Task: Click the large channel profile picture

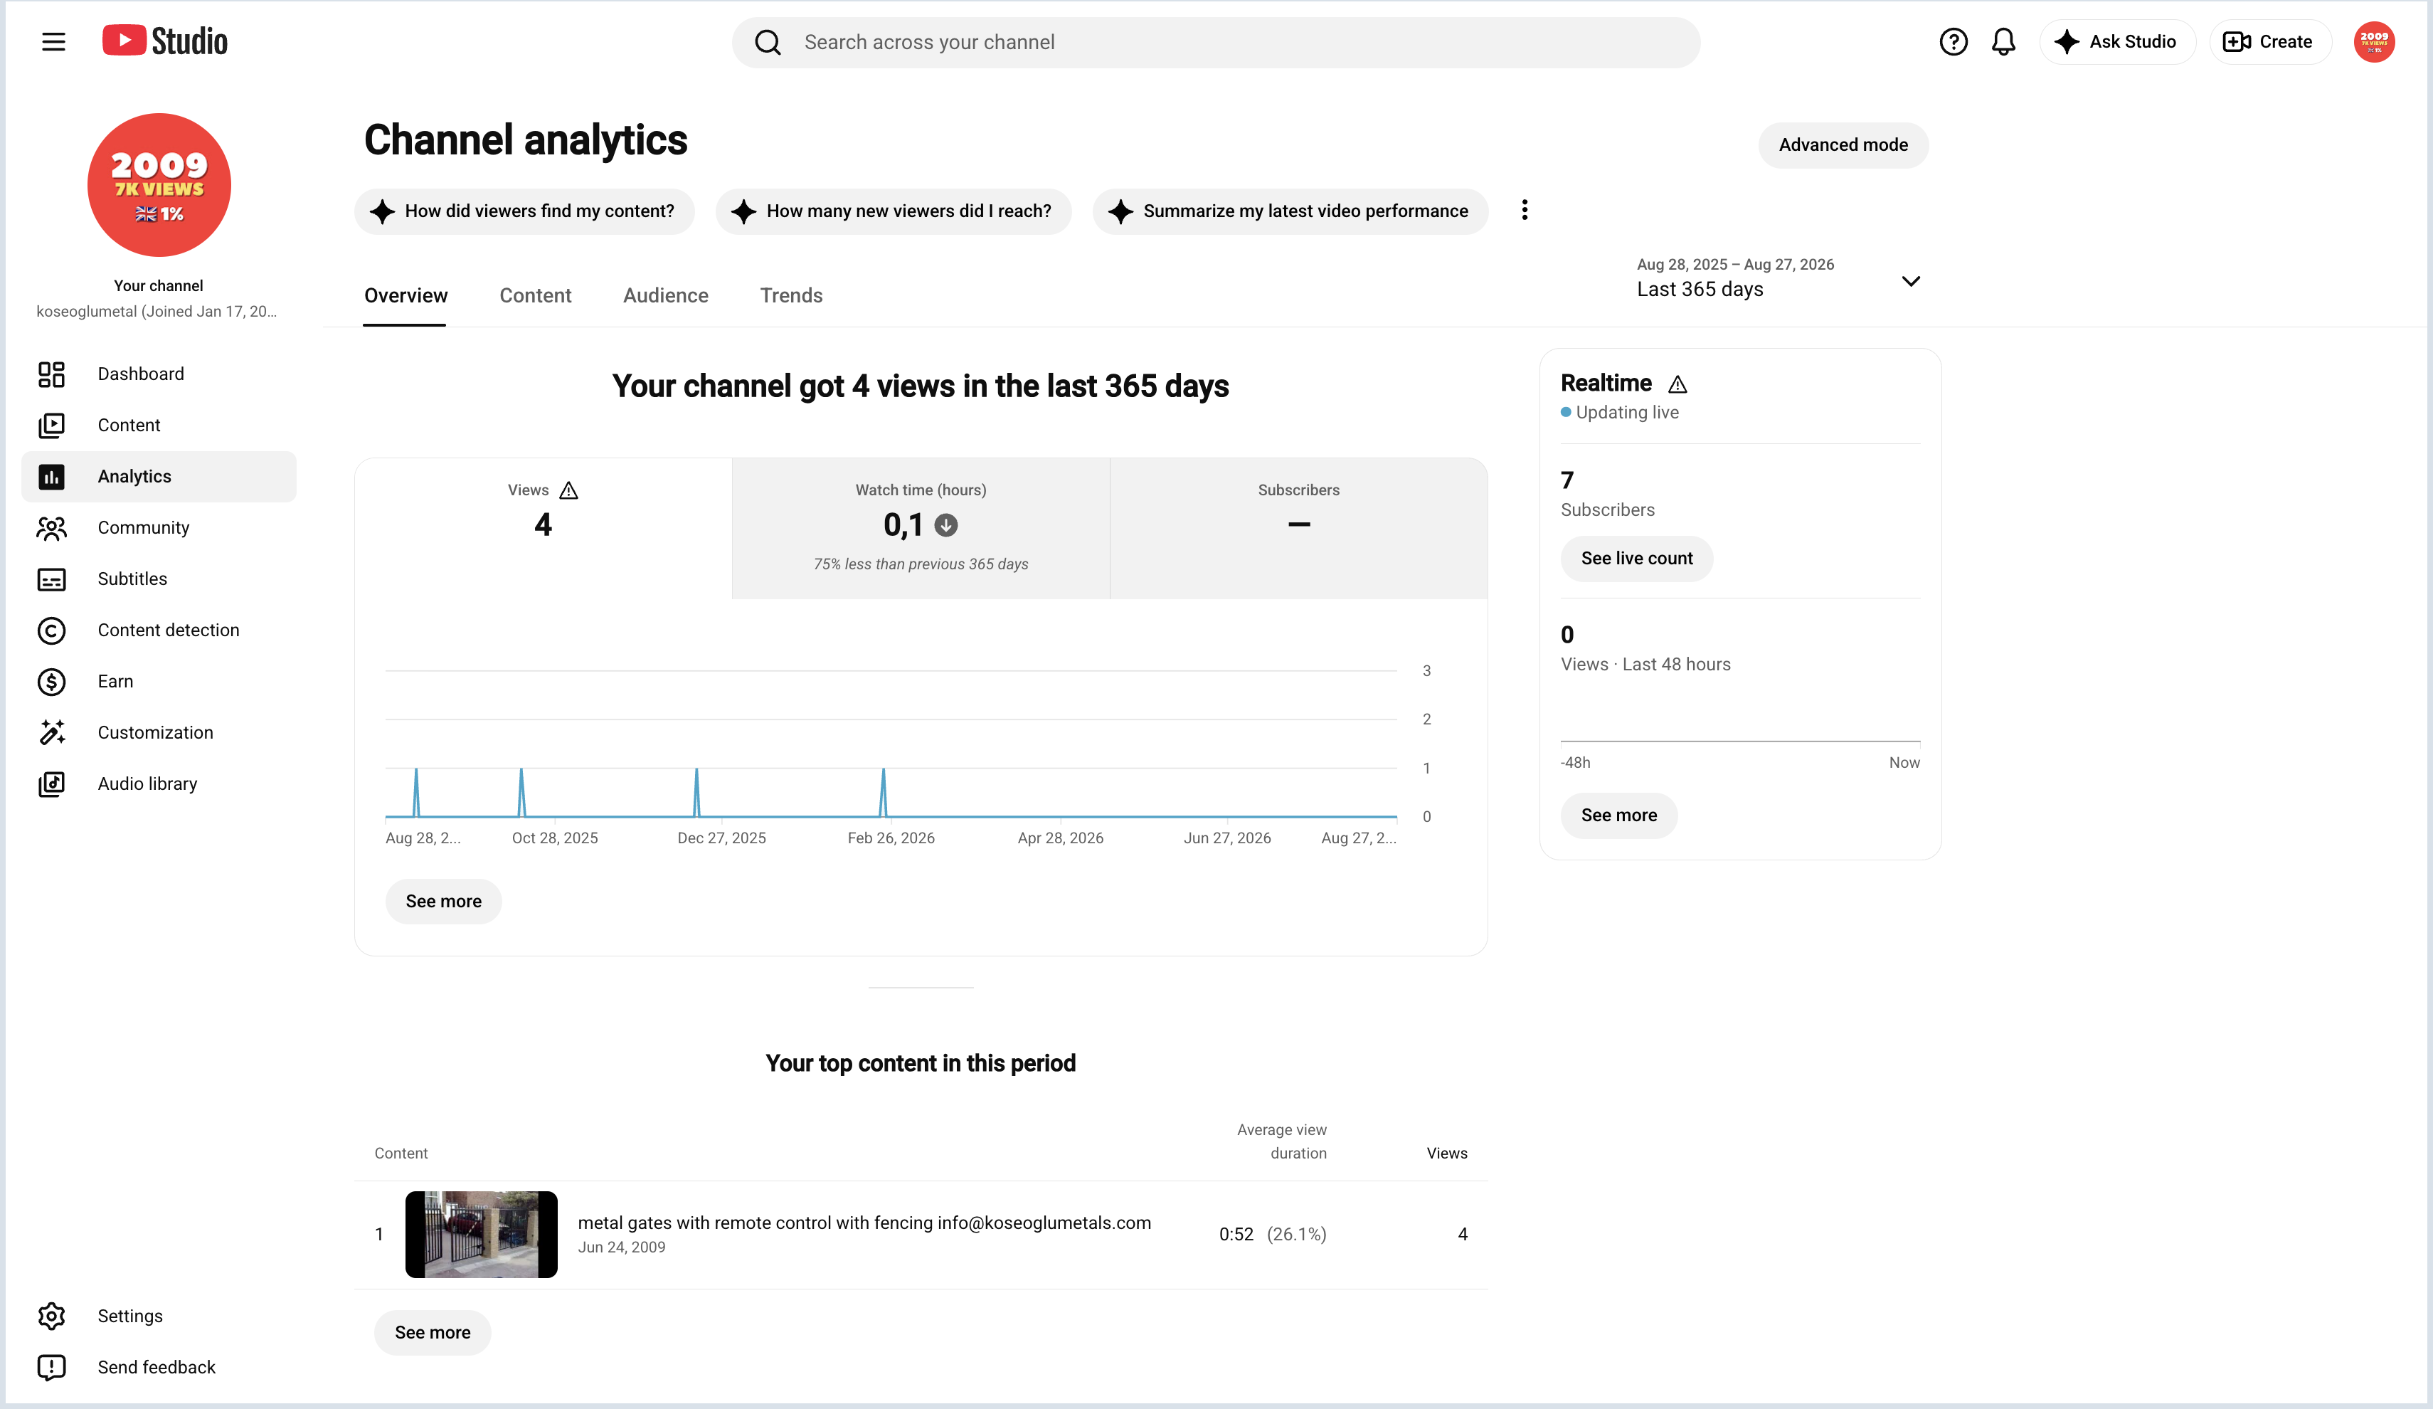Action: [159, 184]
